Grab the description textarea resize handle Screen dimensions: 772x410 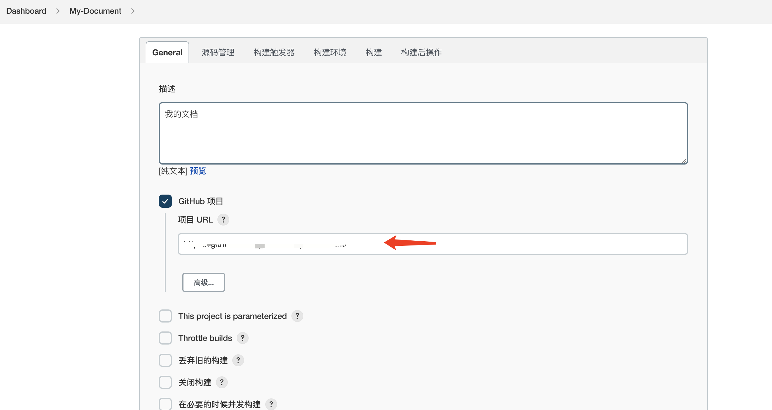pyautogui.click(x=684, y=161)
